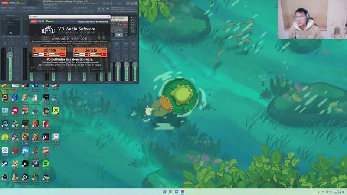
Task: Stop the cassette recorder playback
Action: (x=119, y=35)
